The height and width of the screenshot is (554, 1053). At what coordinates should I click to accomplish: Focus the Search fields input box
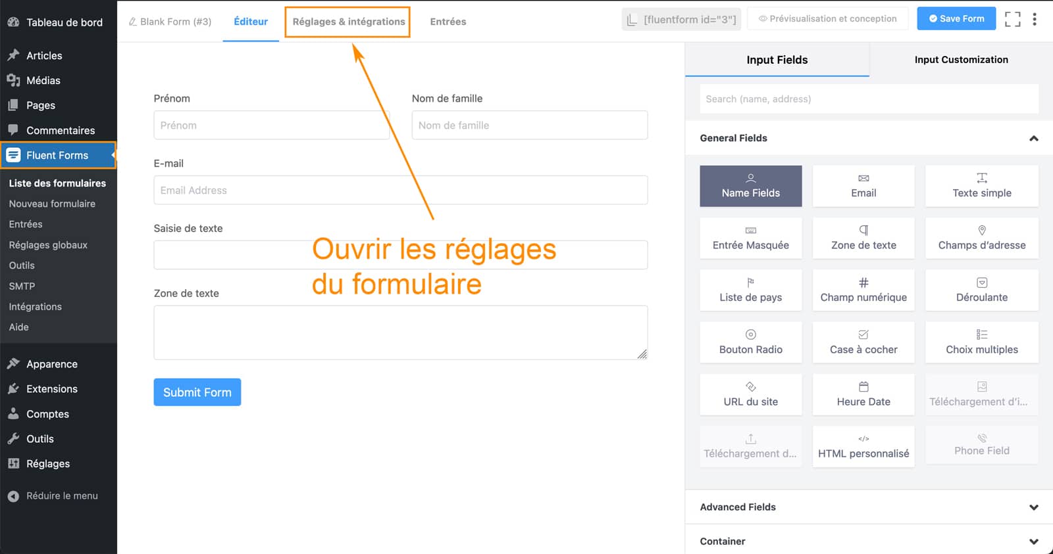point(869,99)
